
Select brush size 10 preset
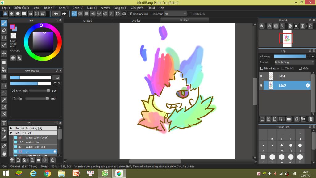click(x=281, y=147)
